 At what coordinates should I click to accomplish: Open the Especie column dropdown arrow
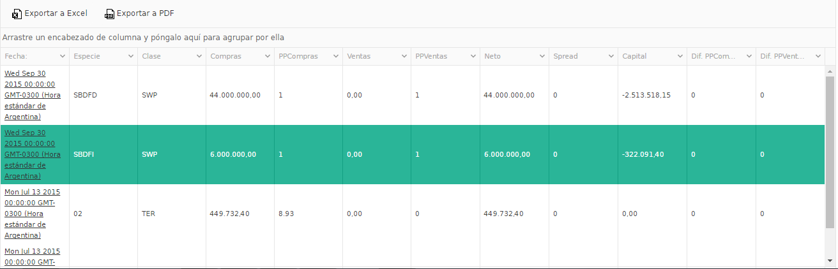[x=131, y=56]
